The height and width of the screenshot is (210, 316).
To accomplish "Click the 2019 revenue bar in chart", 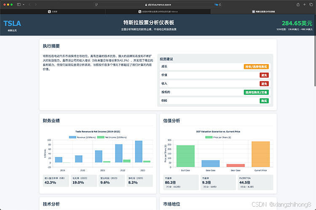I will click(x=59, y=159).
